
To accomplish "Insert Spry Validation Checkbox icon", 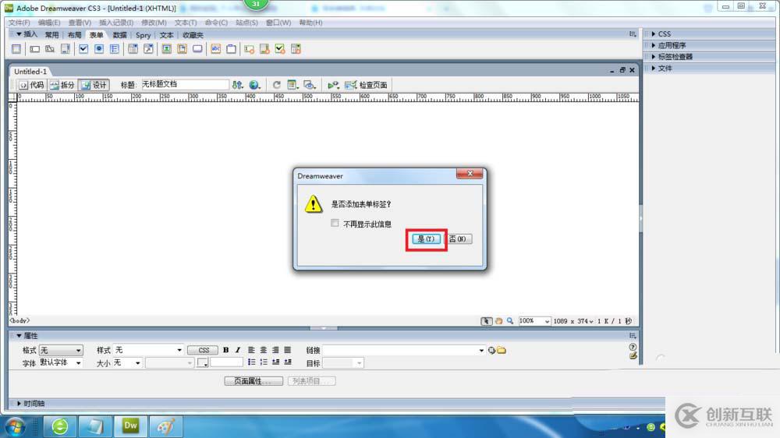I will point(280,49).
